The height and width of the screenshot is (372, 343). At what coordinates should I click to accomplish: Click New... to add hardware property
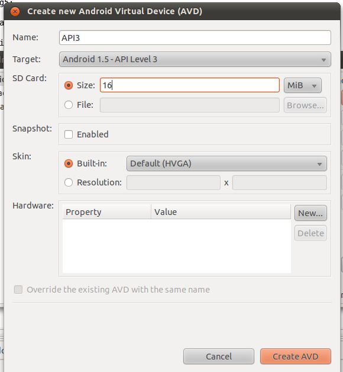310,213
